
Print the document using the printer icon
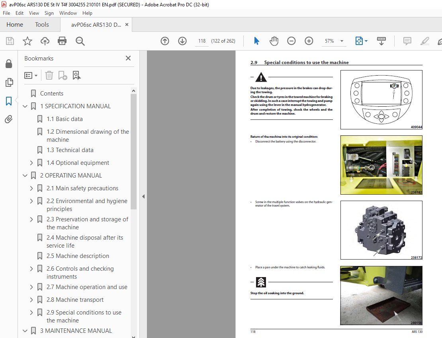tap(62, 41)
